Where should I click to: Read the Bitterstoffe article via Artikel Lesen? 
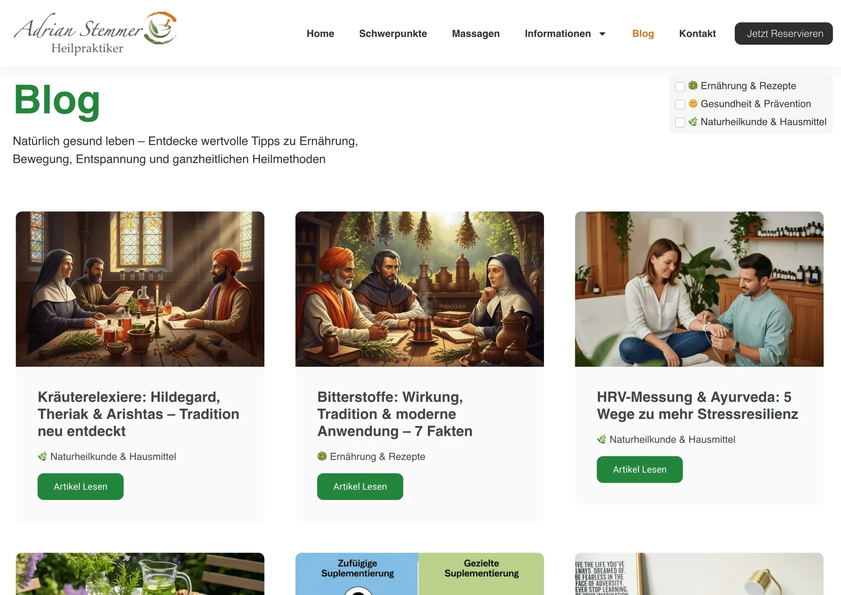coord(360,486)
